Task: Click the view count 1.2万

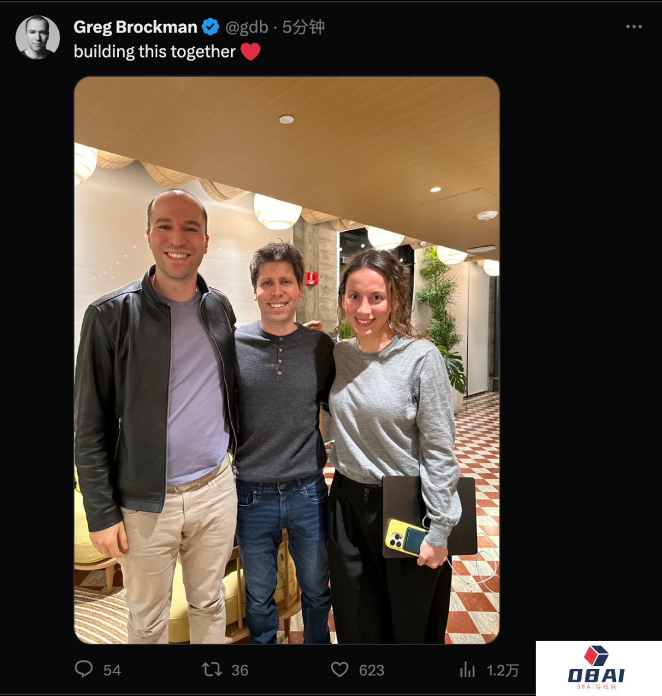Action: (503, 670)
